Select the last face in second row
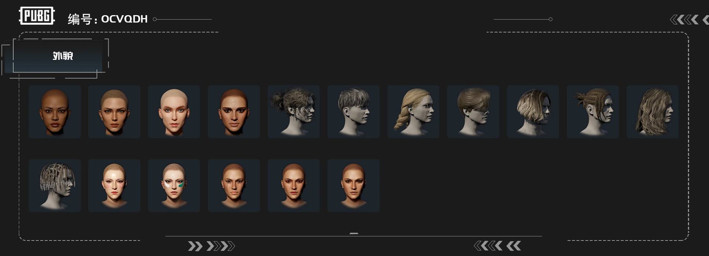Viewport: 709px width, 256px height. click(354, 185)
